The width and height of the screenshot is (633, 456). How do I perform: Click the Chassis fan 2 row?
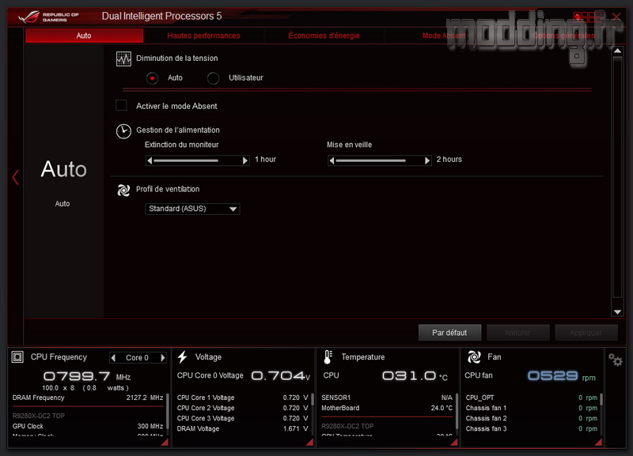tap(531, 419)
